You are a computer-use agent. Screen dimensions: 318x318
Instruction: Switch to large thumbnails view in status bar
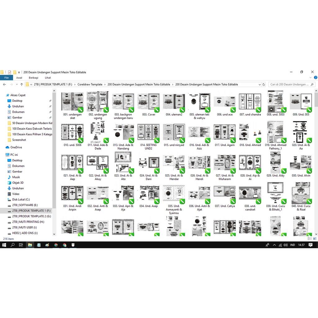point(314,239)
